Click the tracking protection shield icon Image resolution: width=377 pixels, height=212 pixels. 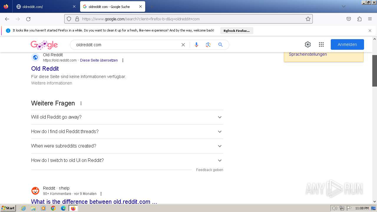point(69,19)
